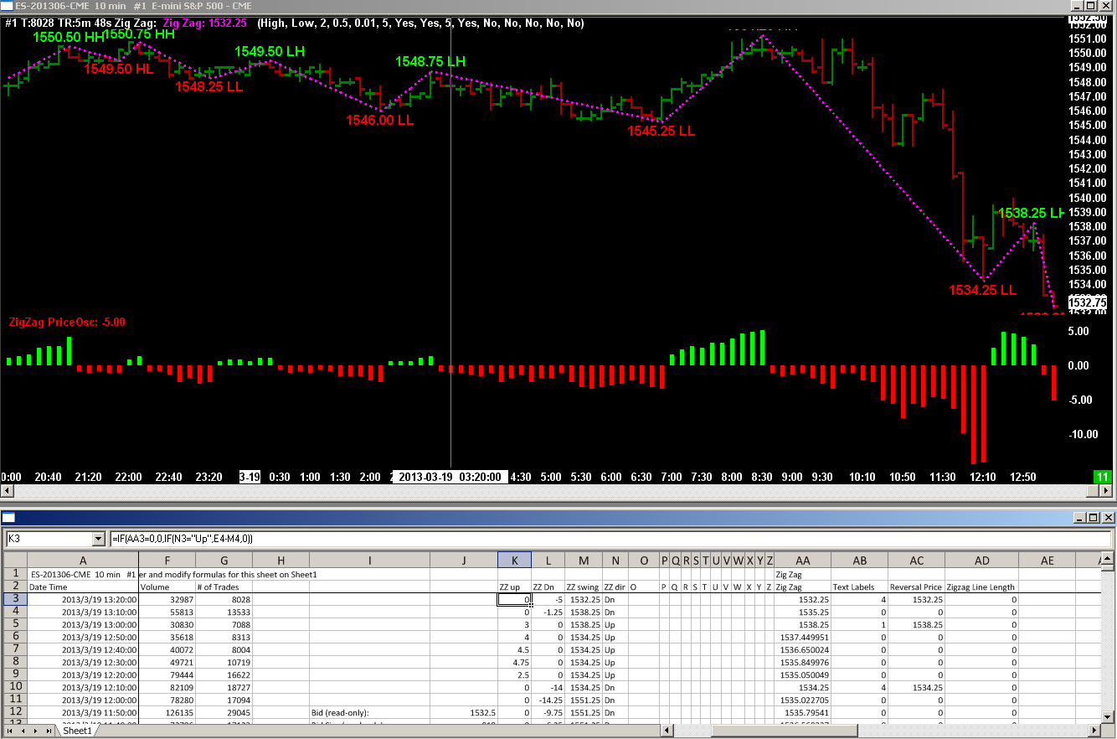The width and height of the screenshot is (1117, 739).
Task: Click the '1534.25 LL' zig zag label
Action: tap(982, 290)
